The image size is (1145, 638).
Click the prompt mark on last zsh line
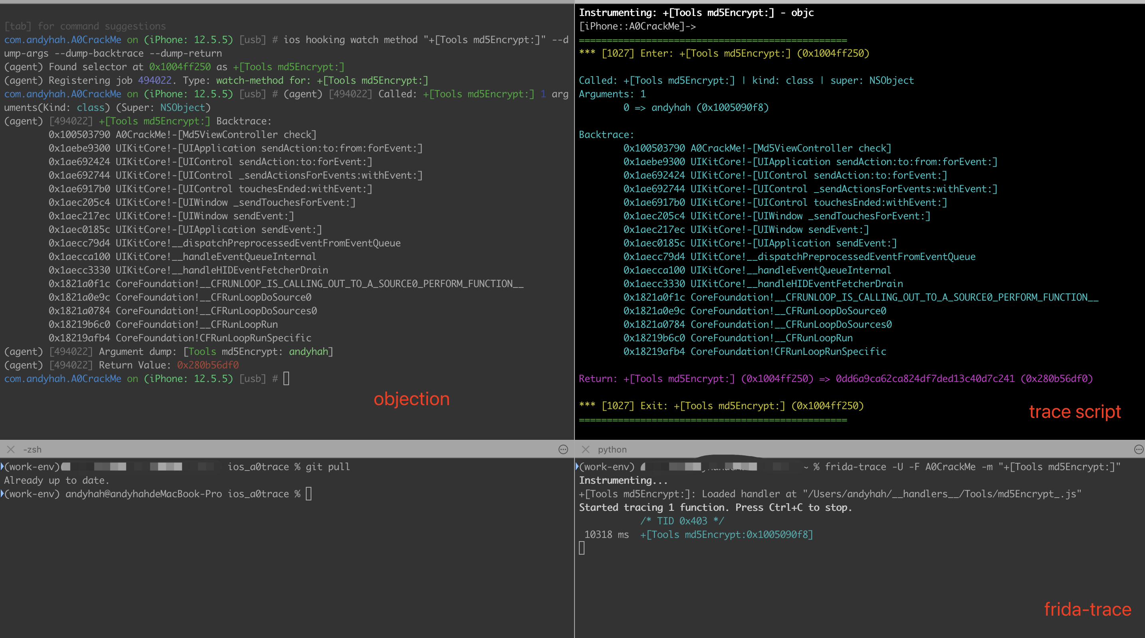point(2,493)
